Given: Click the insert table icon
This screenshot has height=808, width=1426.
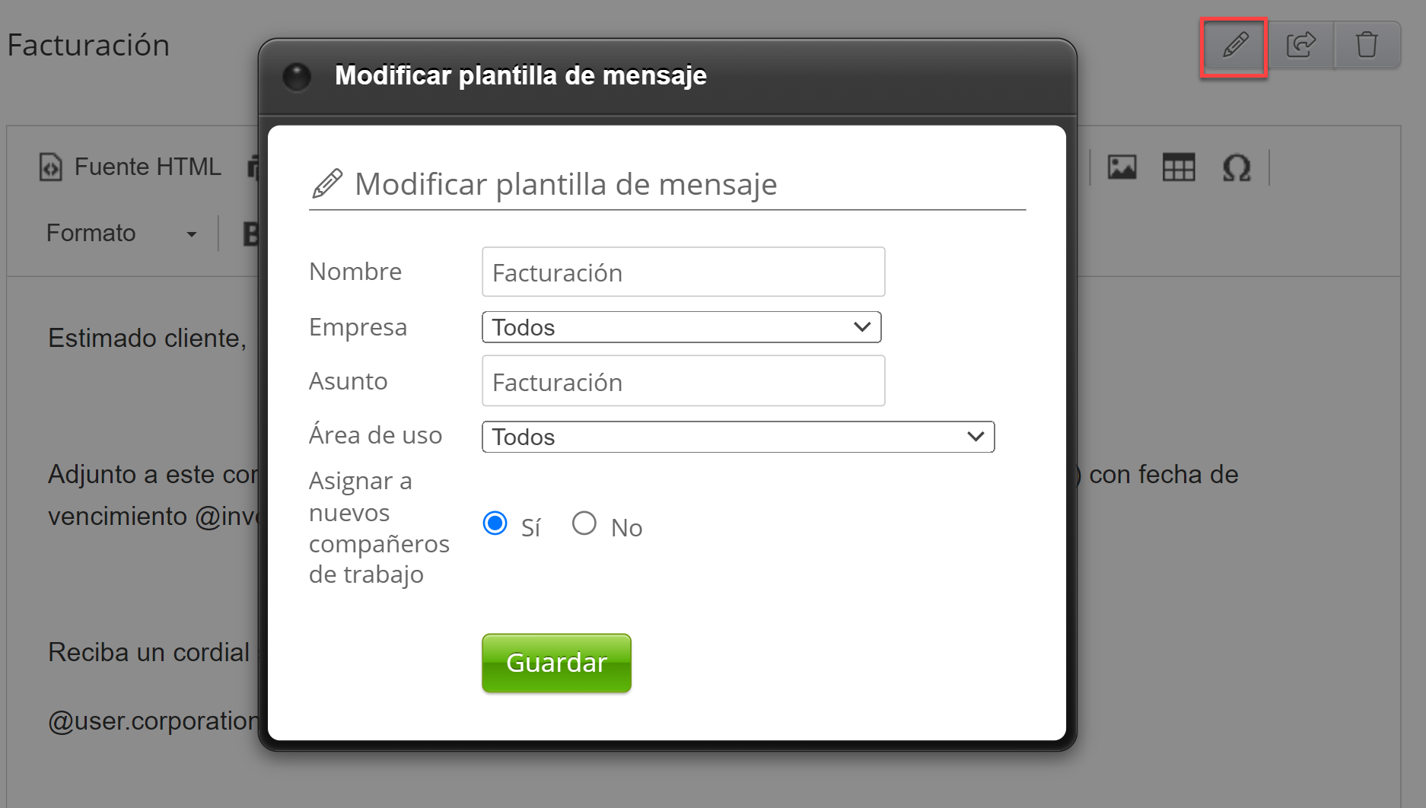Looking at the screenshot, I should tap(1179, 167).
